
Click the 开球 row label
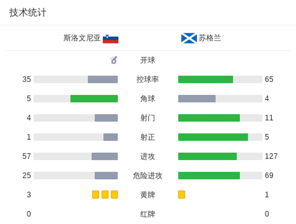click(x=148, y=60)
